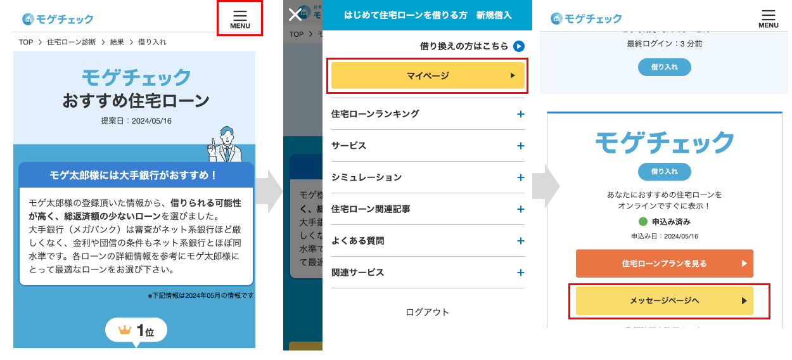Viewport: 792px width, 360px height.
Task: Click モゲ太郎様には大手銀行がおすすめ！ heading
Action: [x=134, y=175]
